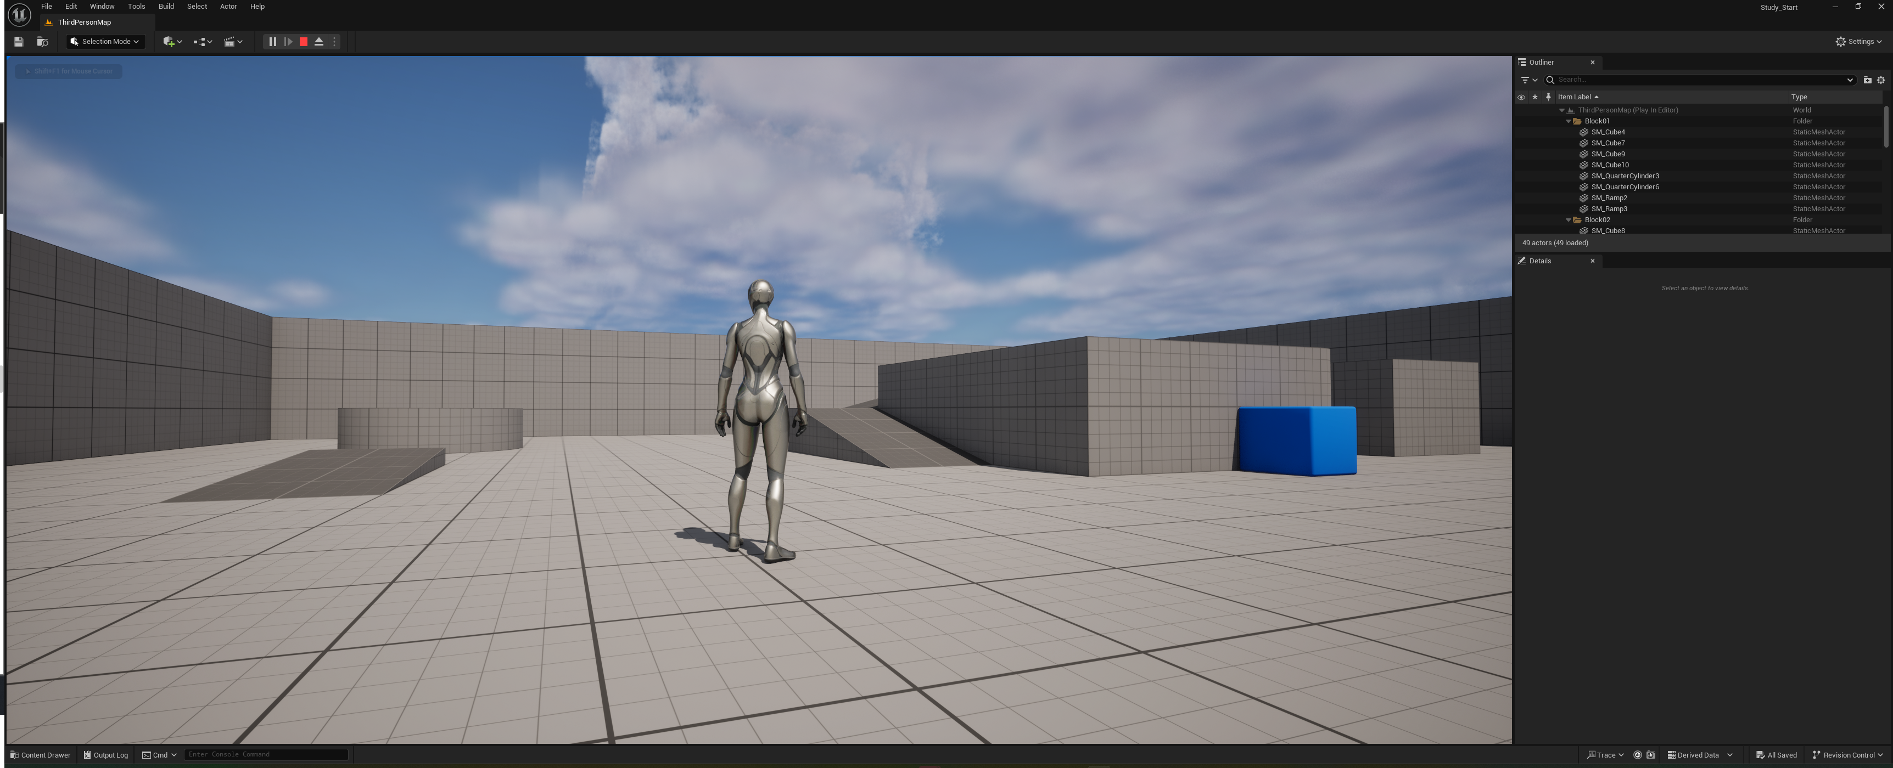Screen dimensions: 1893x768
Task: Focus the Outliner search field
Action: (x=1699, y=80)
